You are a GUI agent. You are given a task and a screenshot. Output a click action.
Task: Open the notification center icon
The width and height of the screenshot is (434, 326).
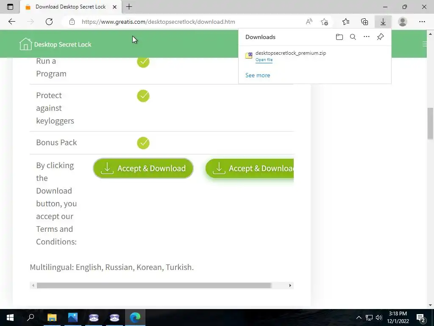[x=421, y=318]
